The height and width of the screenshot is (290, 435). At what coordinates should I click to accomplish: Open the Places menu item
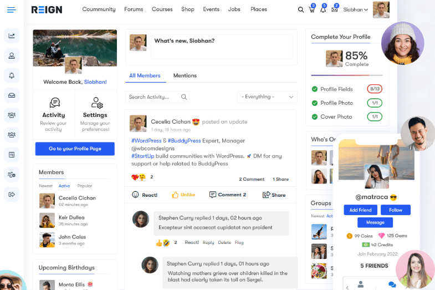pyautogui.click(x=259, y=9)
